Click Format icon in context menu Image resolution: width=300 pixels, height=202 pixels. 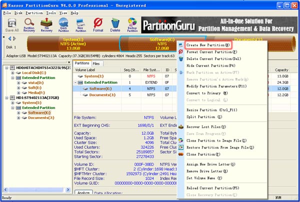180,52
